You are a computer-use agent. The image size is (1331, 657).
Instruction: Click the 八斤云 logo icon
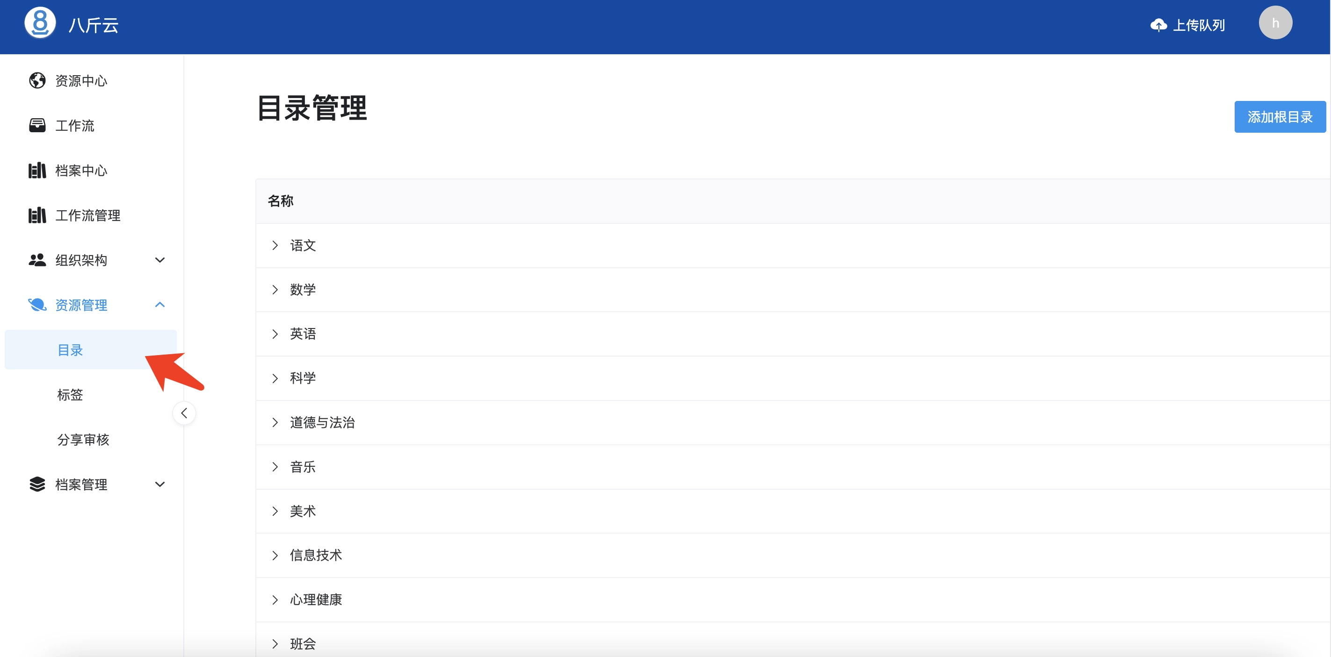[40, 23]
